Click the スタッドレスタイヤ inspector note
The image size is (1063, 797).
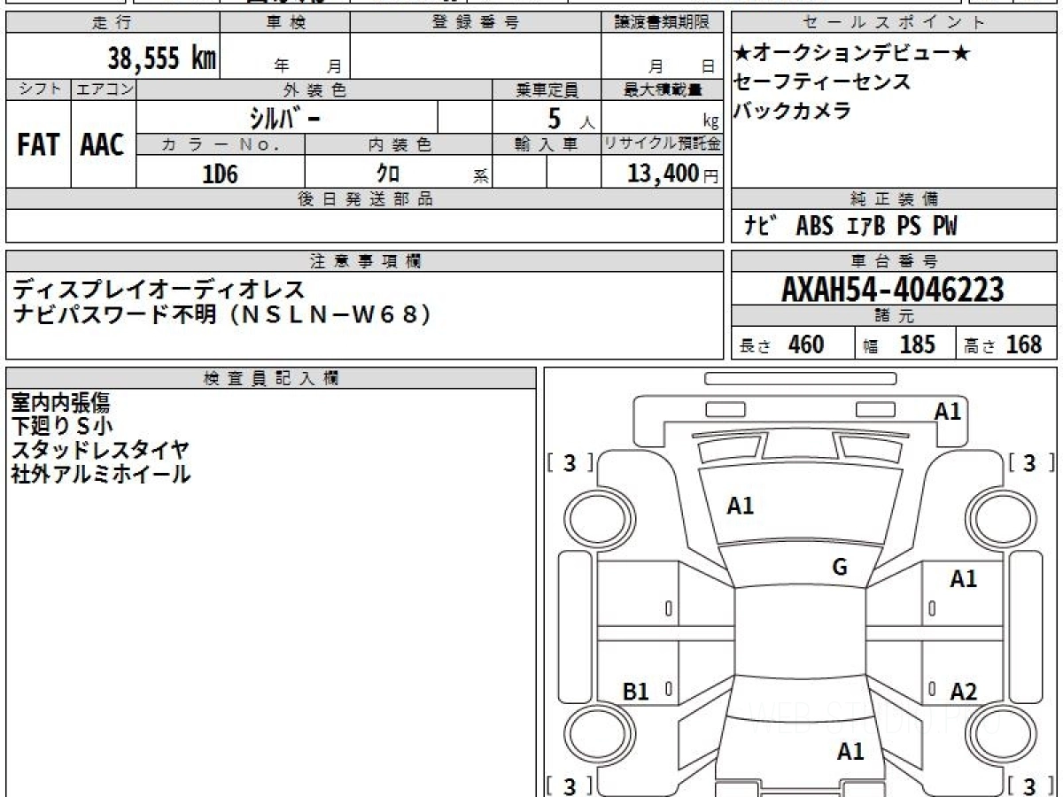click(100, 451)
